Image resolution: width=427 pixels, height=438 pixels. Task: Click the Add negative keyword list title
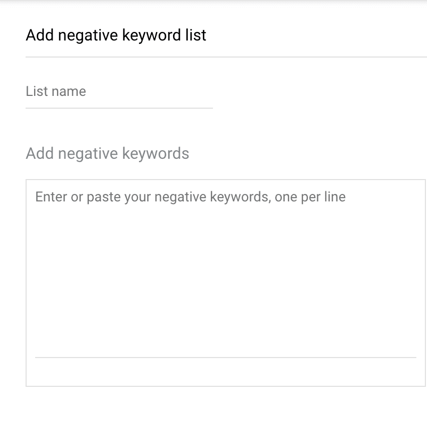point(116,35)
